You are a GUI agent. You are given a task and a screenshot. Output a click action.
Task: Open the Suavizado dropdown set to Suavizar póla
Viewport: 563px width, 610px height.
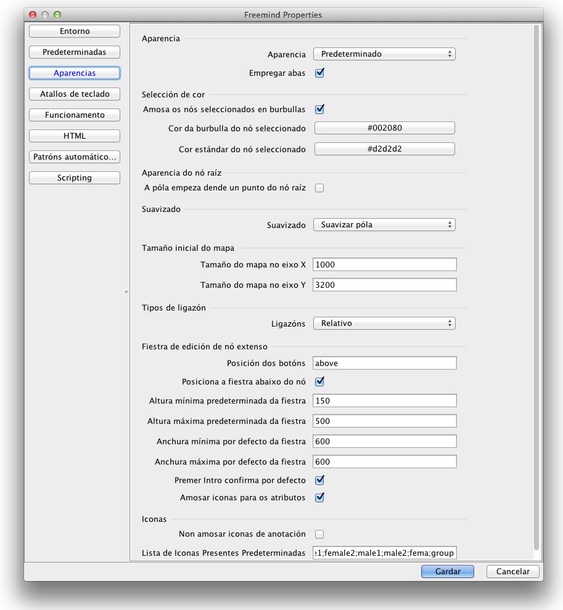coord(384,224)
